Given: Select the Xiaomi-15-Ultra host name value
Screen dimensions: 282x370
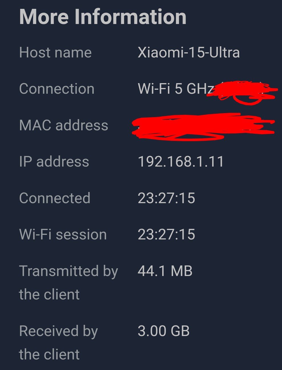Looking at the screenshot, I should [x=188, y=53].
